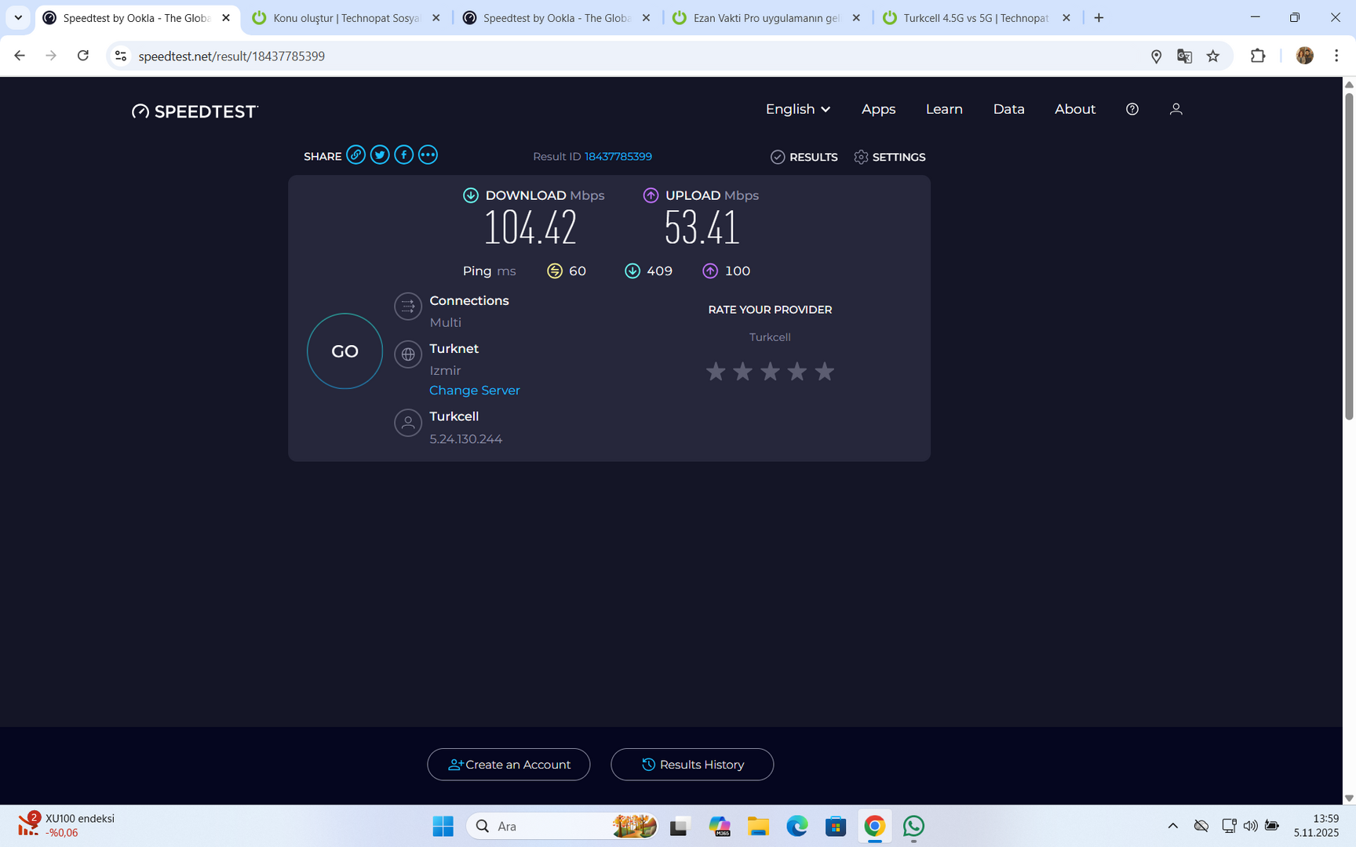This screenshot has height=847, width=1356.
Task: Open the Apps menu item
Action: coord(878,109)
